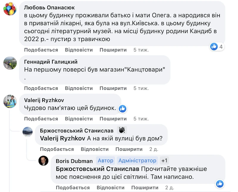Click like reaction on Boris Dubman's reply
The image size is (238, 192).
pyautogui.click(x=220, y=184)
